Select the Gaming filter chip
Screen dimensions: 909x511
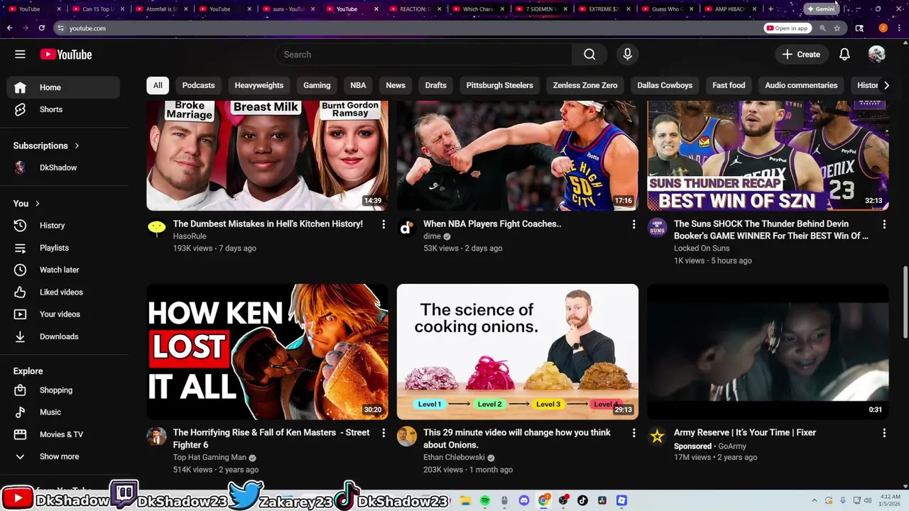(317, 85)
